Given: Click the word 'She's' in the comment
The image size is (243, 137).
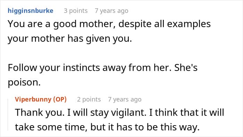Looking at the screenshot, I should 186,68.
